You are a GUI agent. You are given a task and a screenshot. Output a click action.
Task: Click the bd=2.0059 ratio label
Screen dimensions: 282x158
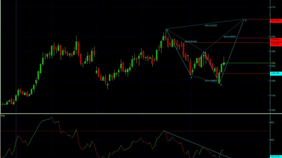230,37
